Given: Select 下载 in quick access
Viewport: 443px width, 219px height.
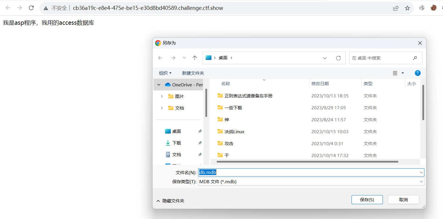Looking at the screenshot, I should click(x=173, y=143).
